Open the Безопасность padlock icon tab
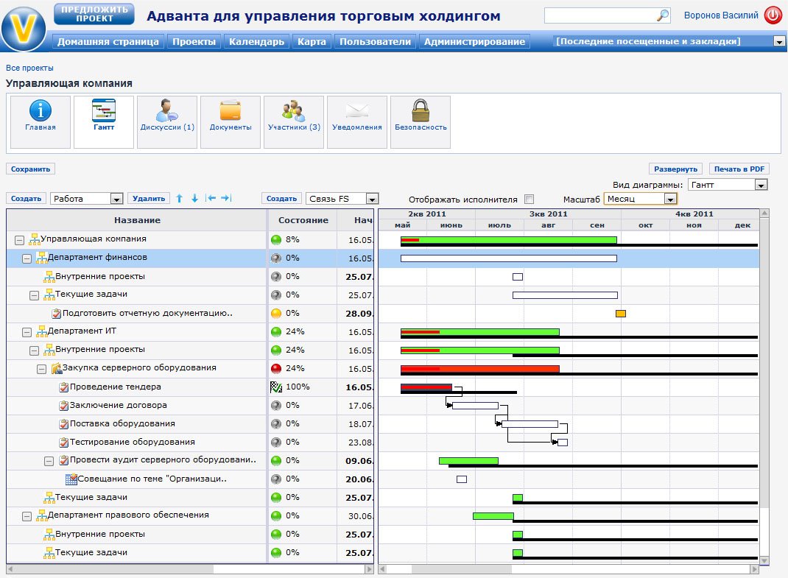The height and width of the screenshot is (578, 788). click(420, 122)
